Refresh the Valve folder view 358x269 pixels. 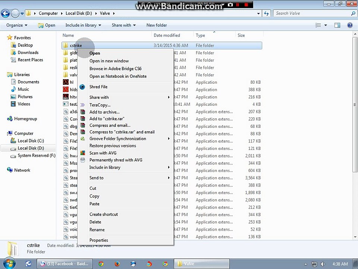(266, 13)
